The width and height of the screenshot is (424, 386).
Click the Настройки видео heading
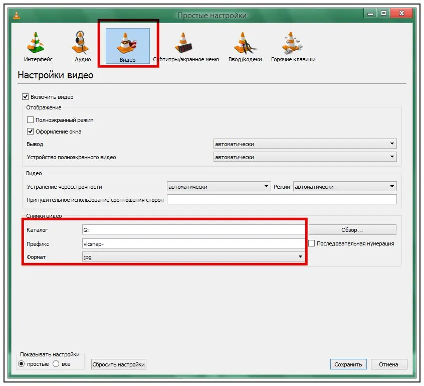(56, 75)
